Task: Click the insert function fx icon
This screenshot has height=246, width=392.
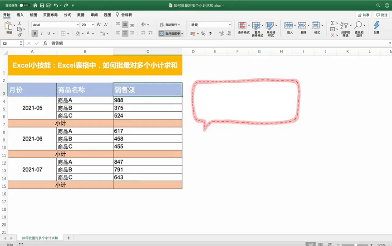Action: 45,43
